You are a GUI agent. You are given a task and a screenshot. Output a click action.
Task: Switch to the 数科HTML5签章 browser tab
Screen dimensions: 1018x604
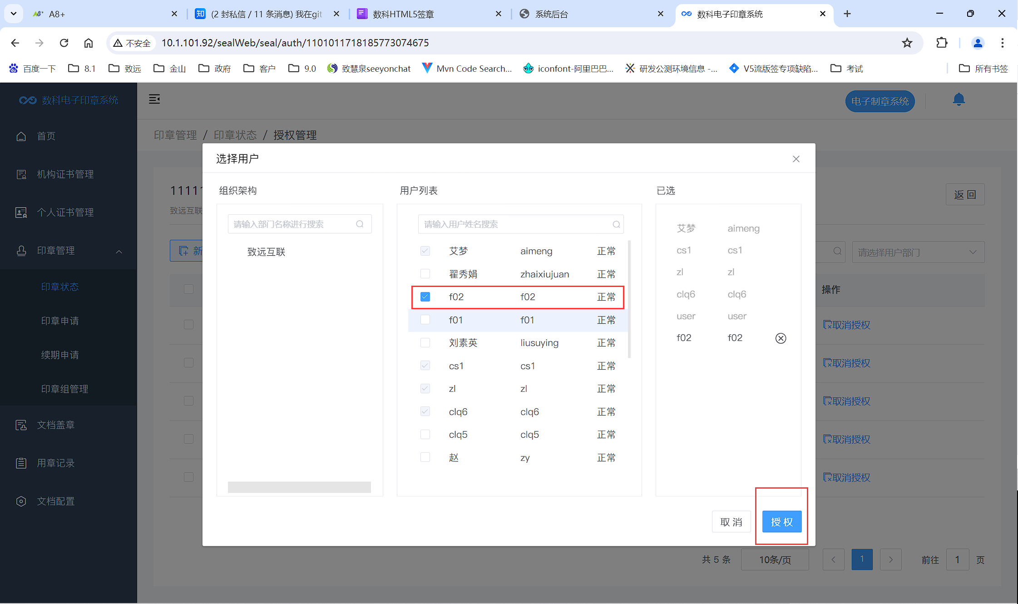coord(403,14)
